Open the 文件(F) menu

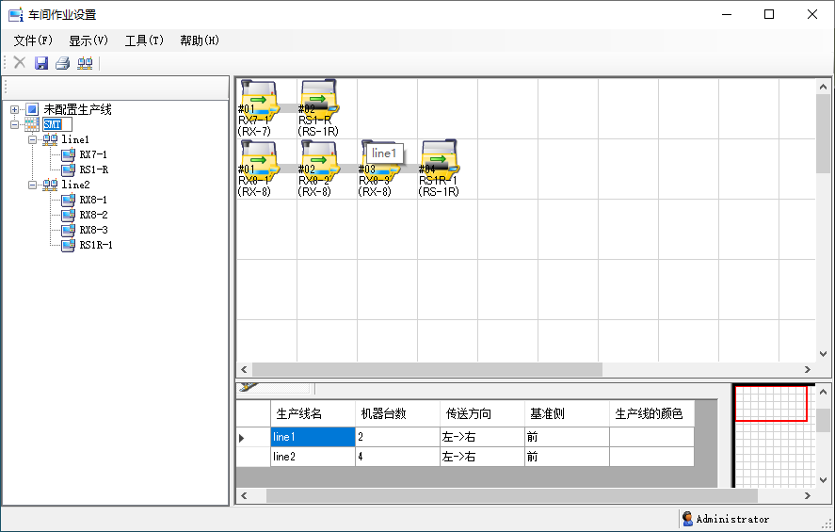tap(33, 40)
